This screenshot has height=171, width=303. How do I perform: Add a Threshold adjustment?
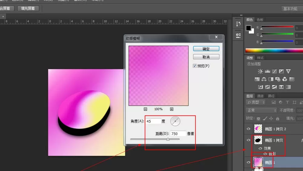275,87
